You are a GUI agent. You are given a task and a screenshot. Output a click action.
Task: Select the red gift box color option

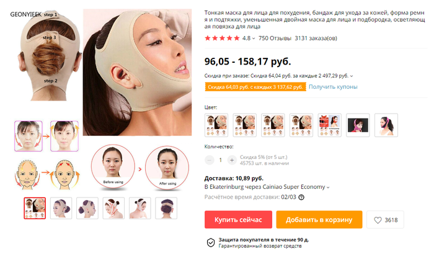coord(330,125)
